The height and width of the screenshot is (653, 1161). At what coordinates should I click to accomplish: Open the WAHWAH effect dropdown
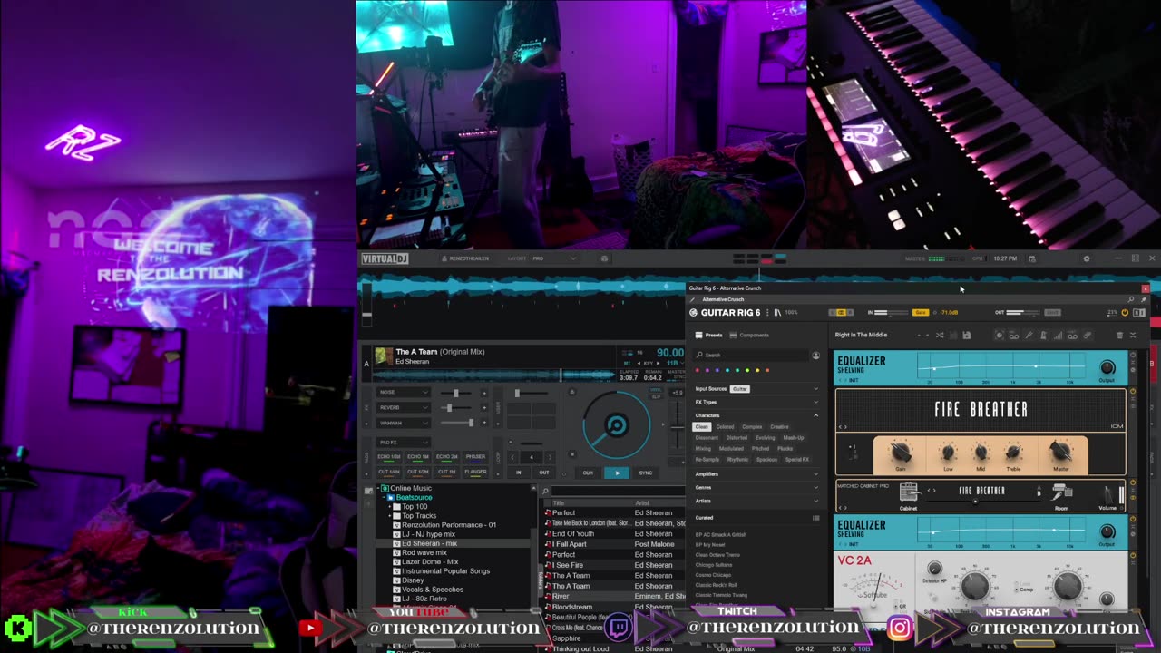404,423
